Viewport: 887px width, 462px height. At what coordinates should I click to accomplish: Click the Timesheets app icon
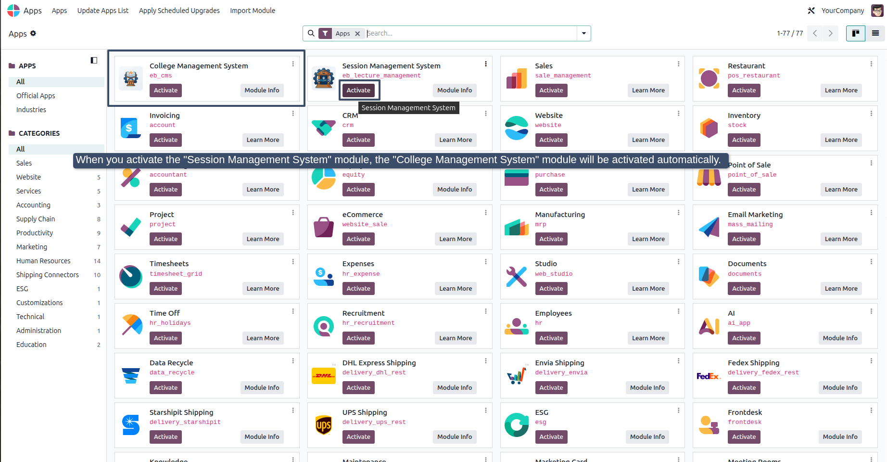[131, 276]
